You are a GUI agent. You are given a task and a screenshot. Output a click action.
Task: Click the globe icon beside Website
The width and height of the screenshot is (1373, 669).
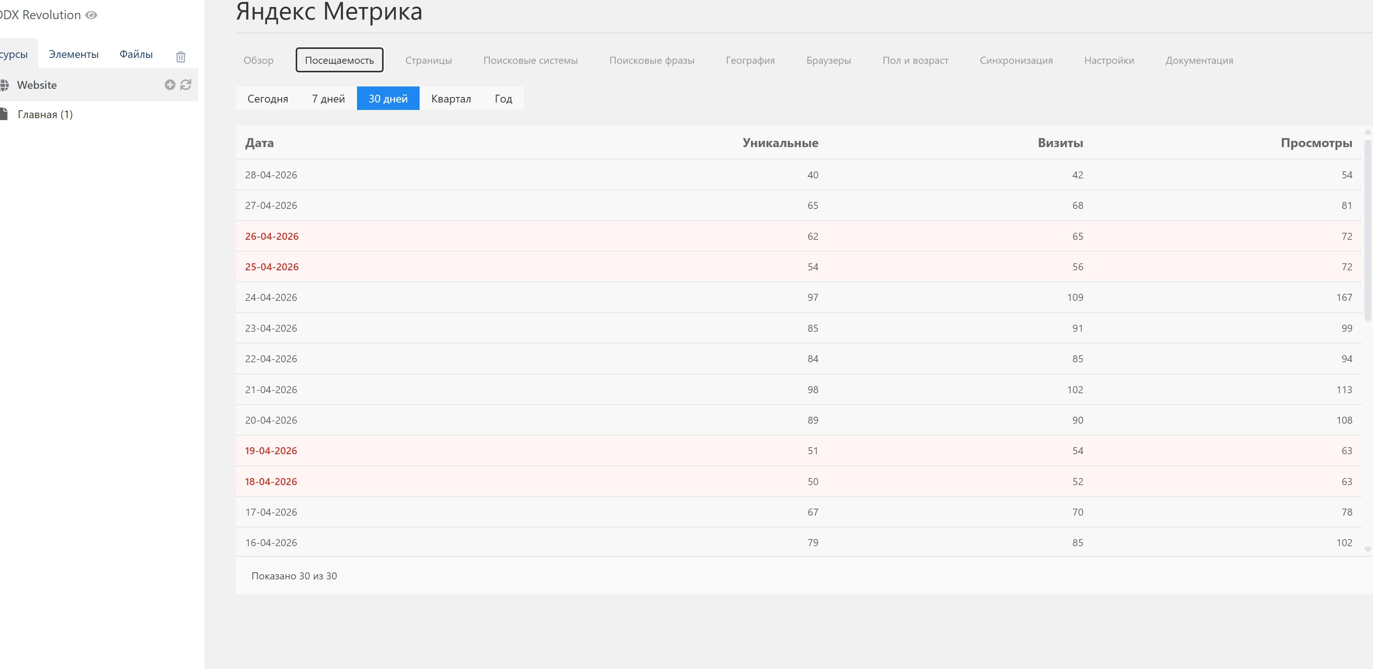tap(4, 85)
